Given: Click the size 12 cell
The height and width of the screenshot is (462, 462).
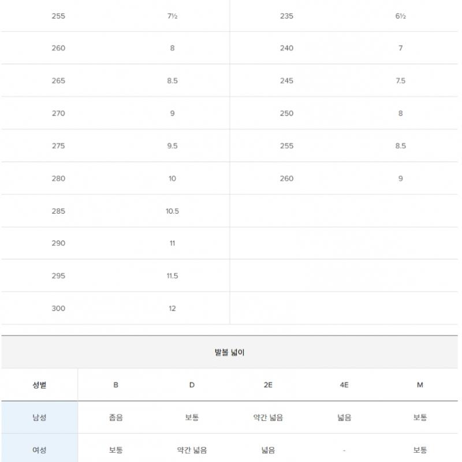Looking at the screenshot, I should tap(172, 308).
